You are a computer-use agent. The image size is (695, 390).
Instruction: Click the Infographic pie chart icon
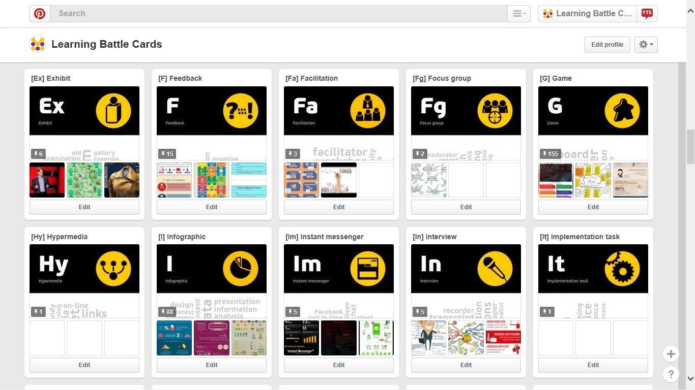tap(241, 269)
